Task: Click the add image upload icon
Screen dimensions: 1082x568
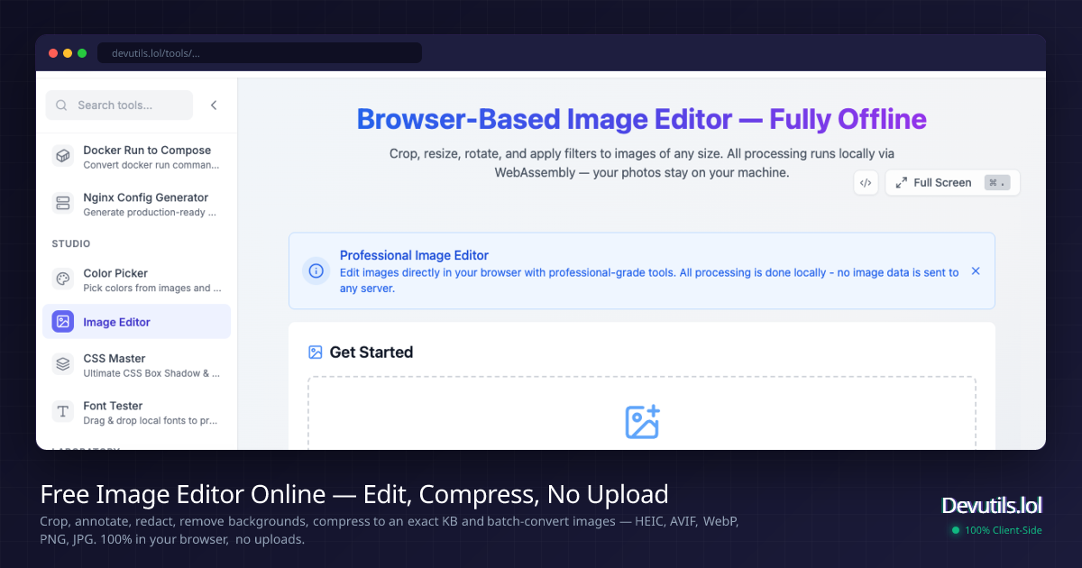Action: click(x=642, y=422)
